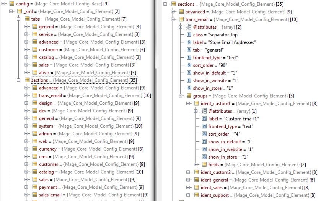Click the dev node object icon

(x=35, y=110)
